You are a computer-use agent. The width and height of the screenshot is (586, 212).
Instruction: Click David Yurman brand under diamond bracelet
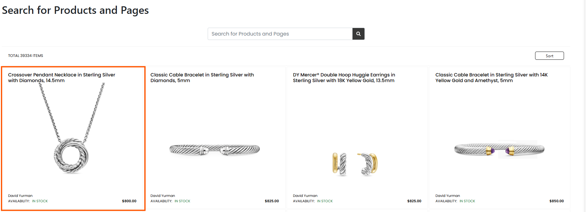click(163, 196)
